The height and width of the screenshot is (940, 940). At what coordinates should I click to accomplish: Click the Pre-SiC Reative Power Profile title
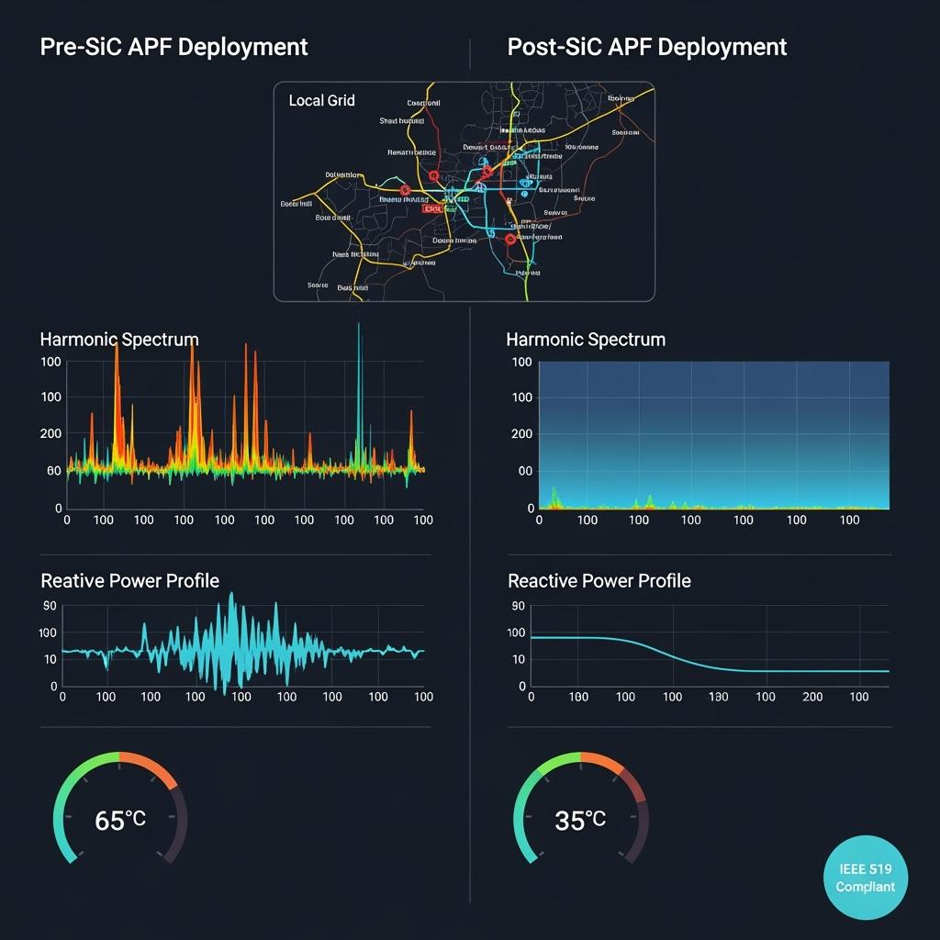(129, 581)
